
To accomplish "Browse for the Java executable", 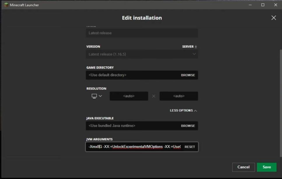I will (188, 126).
